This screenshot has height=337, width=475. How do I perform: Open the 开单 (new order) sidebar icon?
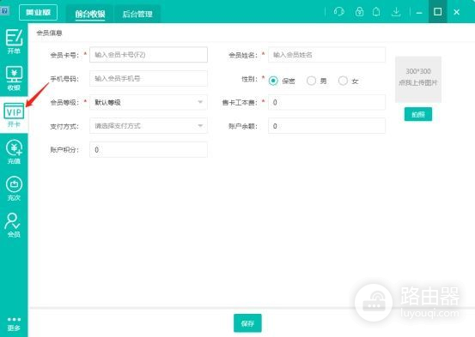pyautogui.click(x=14, y=41)
